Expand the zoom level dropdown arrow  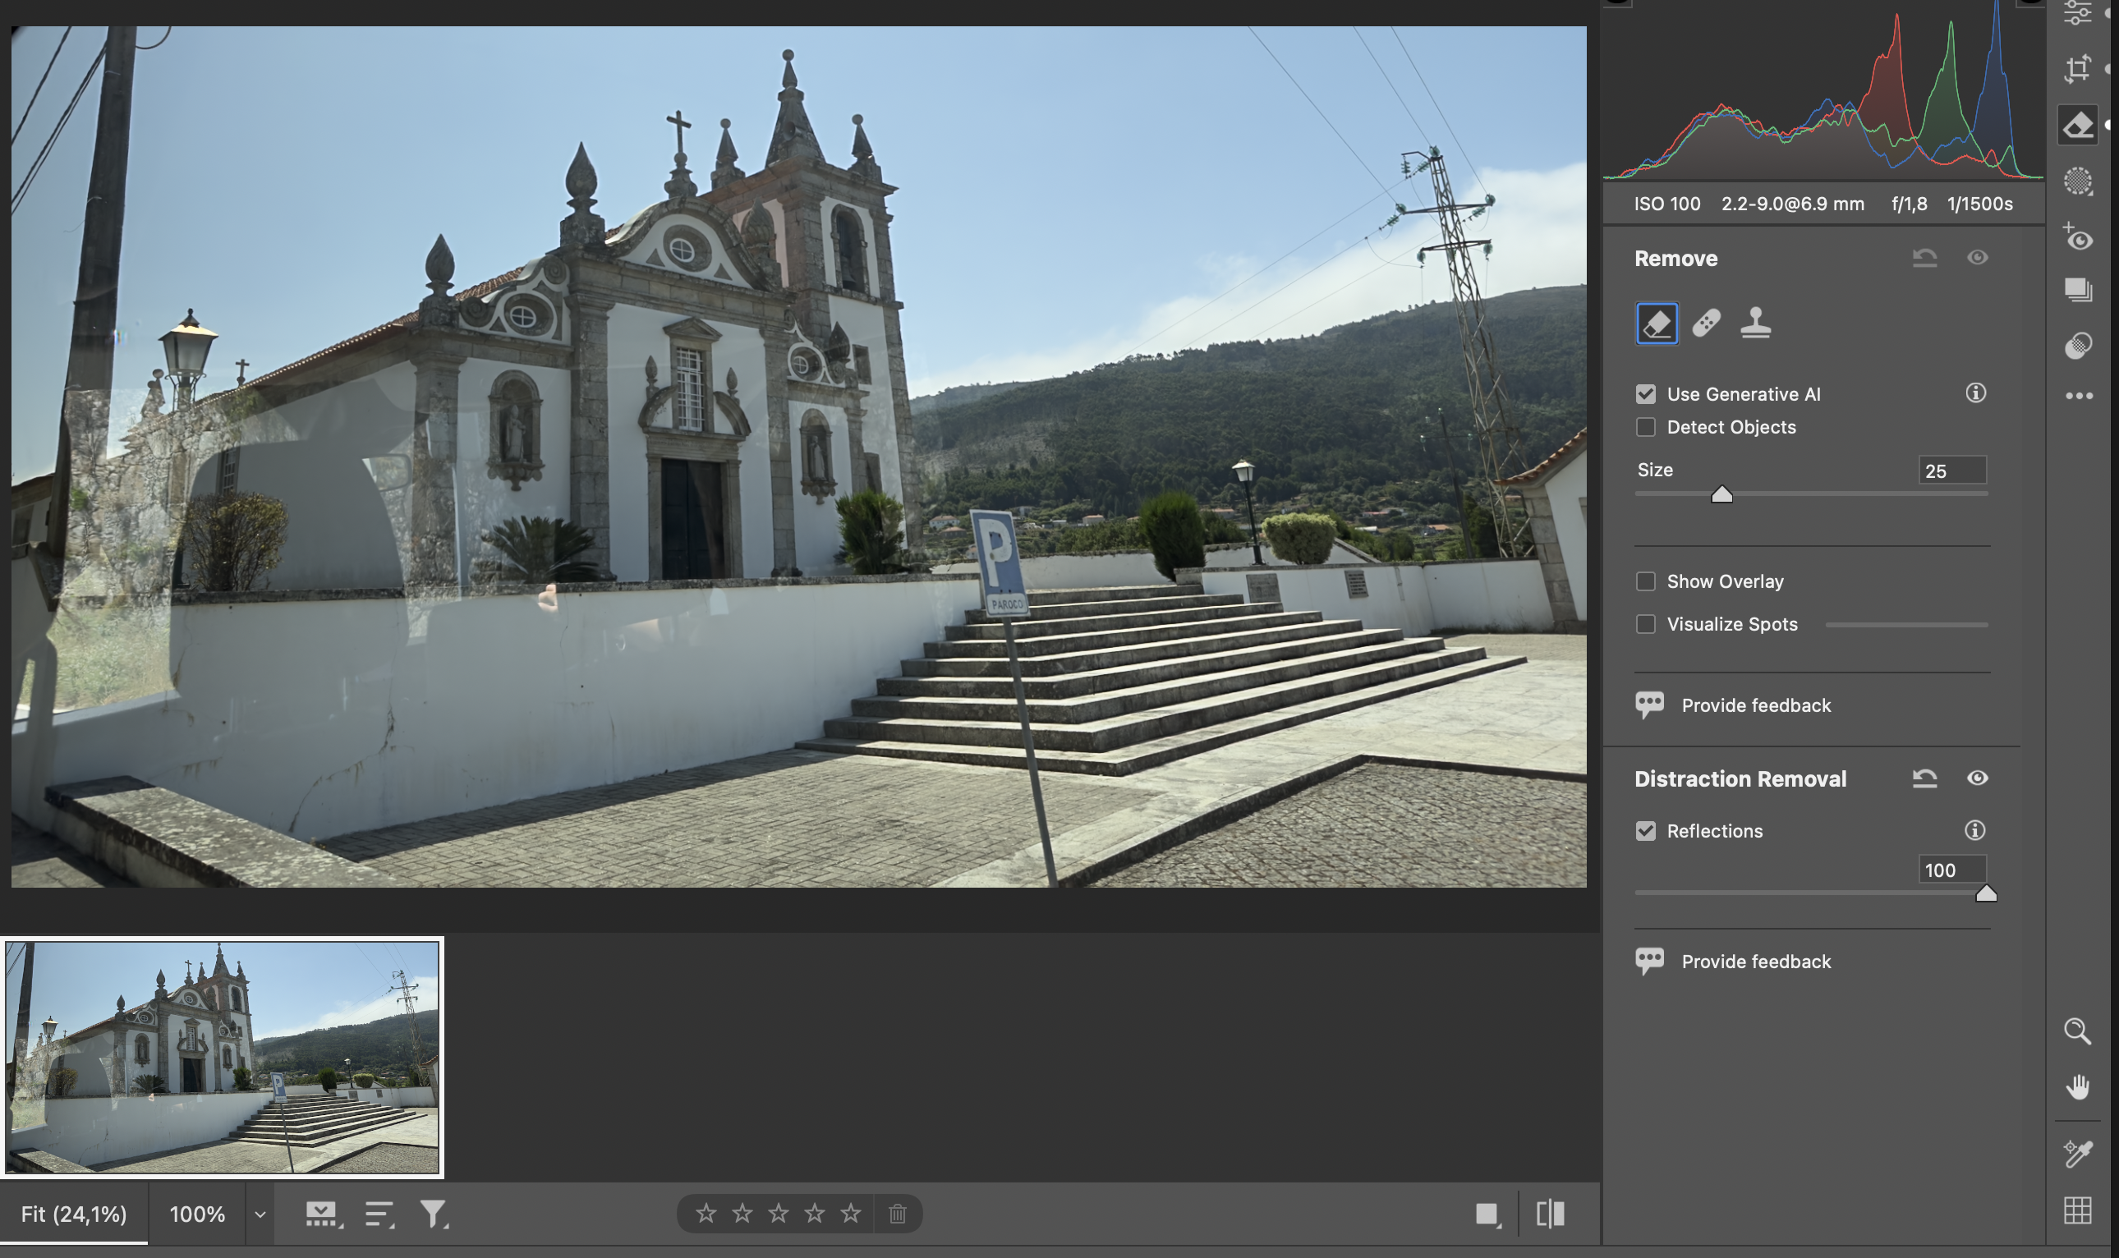pyautogui.click(x=260, y=1214)
